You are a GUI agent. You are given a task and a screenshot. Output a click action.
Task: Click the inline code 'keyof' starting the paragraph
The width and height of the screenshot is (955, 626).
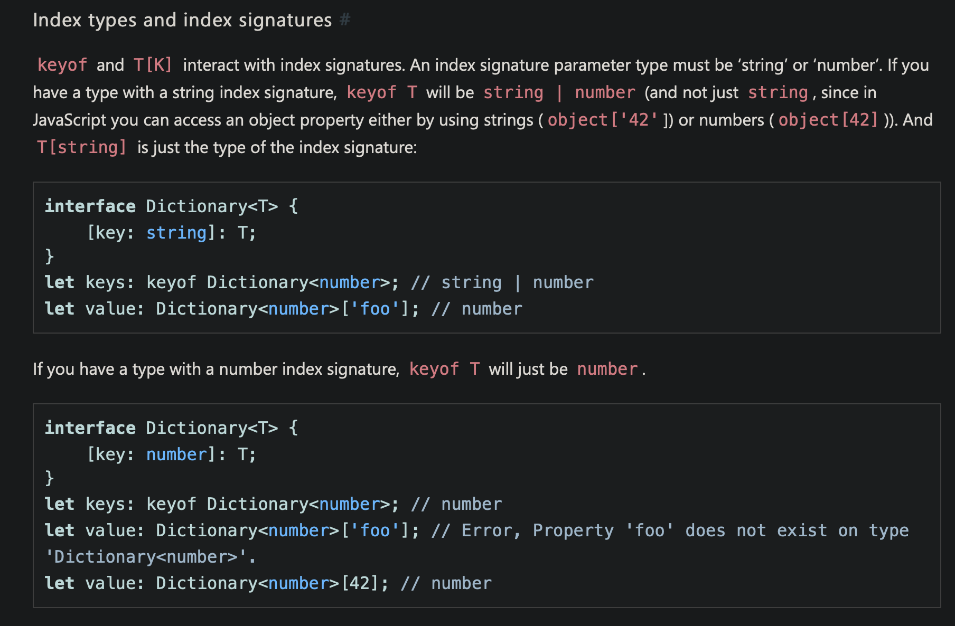pyautogui.click(x=62, y=65)
